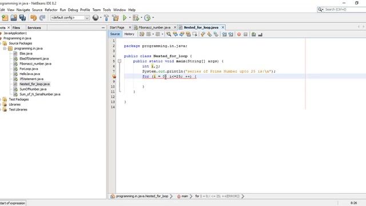Select the Test Packages folder
Screen dimensions: 366x206
19,100
